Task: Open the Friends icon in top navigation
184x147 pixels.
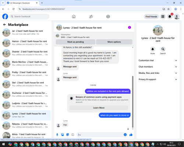Action: (x=91, y=17)
